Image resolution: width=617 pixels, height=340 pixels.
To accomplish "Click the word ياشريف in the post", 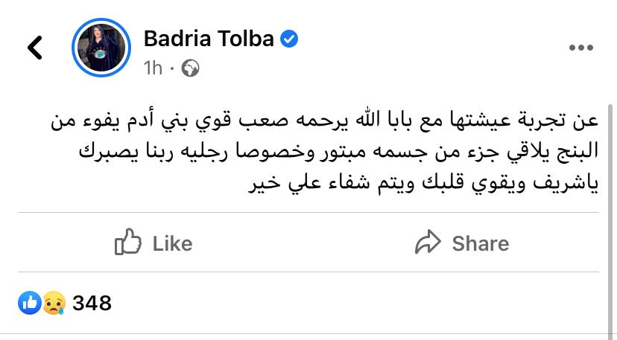I will [566, 184].
